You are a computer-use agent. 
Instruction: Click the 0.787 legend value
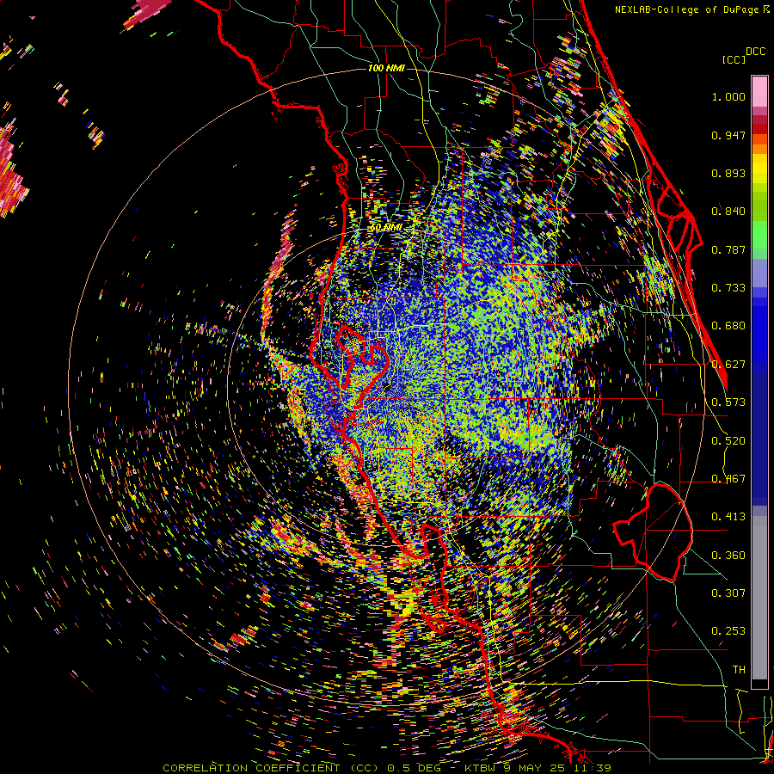[728, 249]
